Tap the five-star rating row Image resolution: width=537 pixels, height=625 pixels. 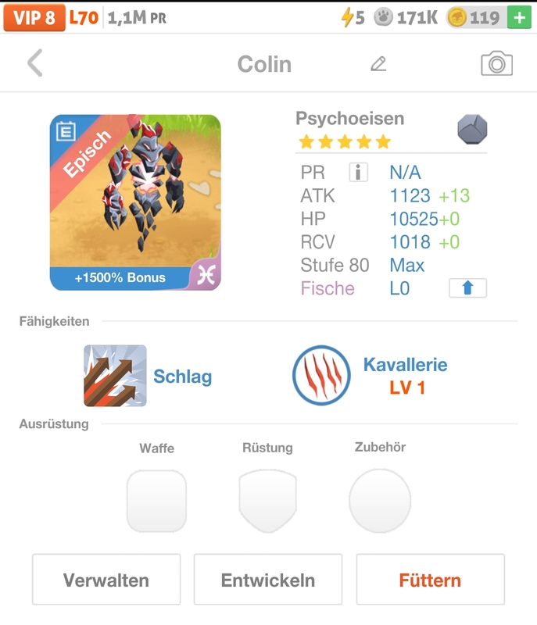[344, 142]
